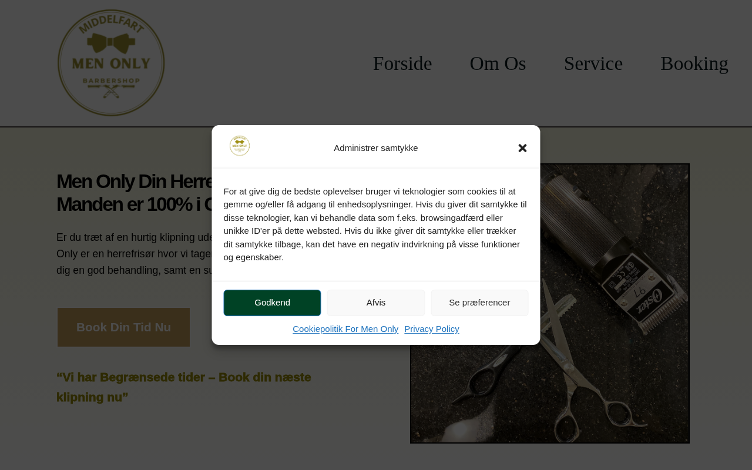The width and height of the screenshot is (752, 470).
Task: Click the cookie consent description paragraph
Action: tap(375, 224)
